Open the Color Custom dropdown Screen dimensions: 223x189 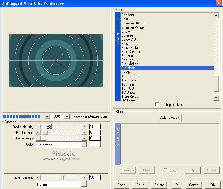click(x=84, y=144)
